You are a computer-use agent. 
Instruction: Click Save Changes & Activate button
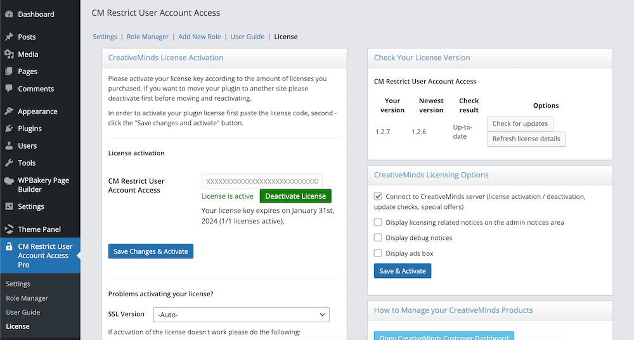[x=151, y=251]
